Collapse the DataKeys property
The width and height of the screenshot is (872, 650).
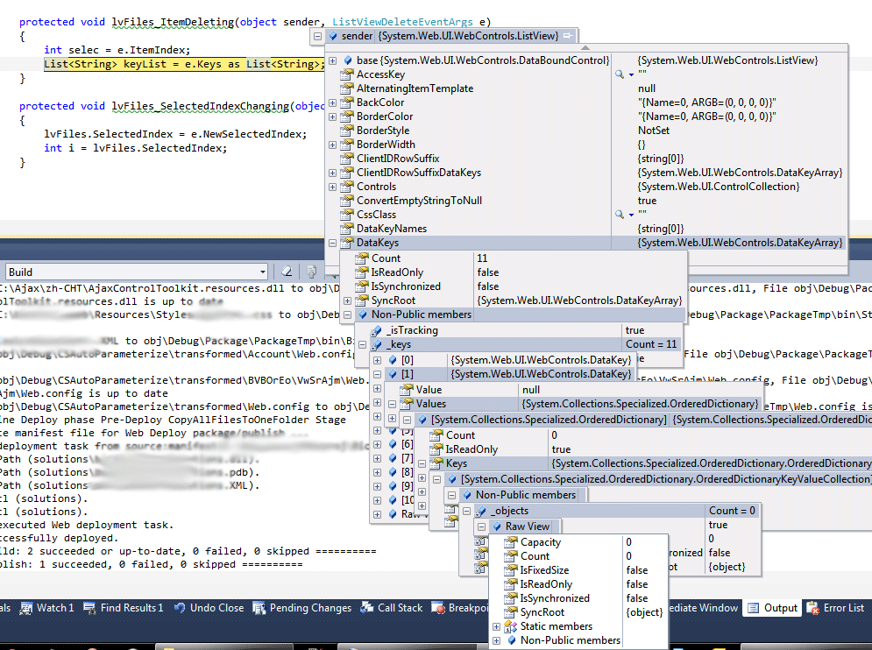click(332, 243)
